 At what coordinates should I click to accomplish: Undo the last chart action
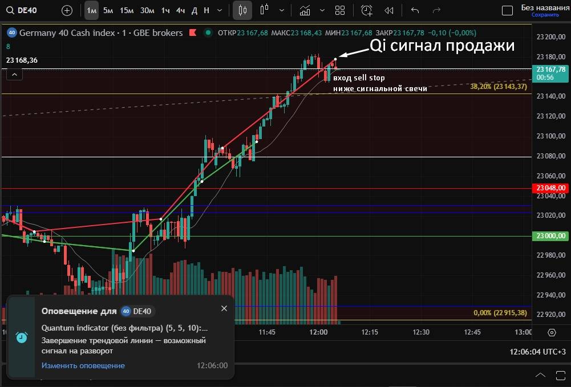415,10
